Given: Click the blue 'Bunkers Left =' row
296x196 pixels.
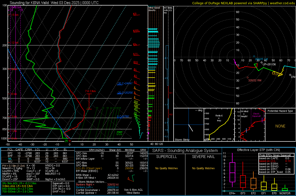Looking at the screenshot, I should 97,187.
